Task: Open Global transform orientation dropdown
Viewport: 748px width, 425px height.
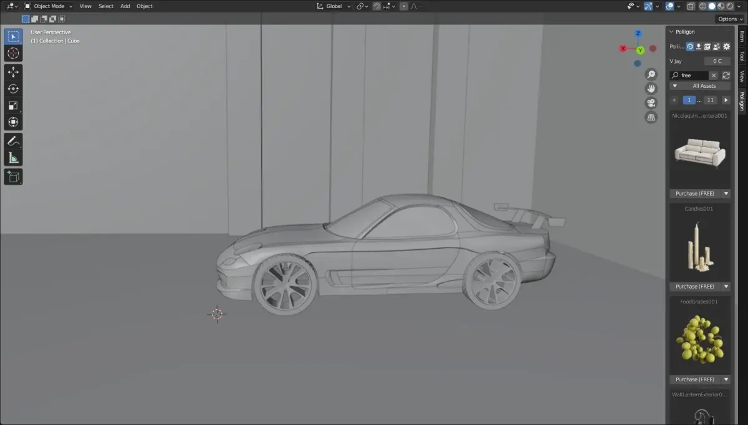Action: (334, 6)
